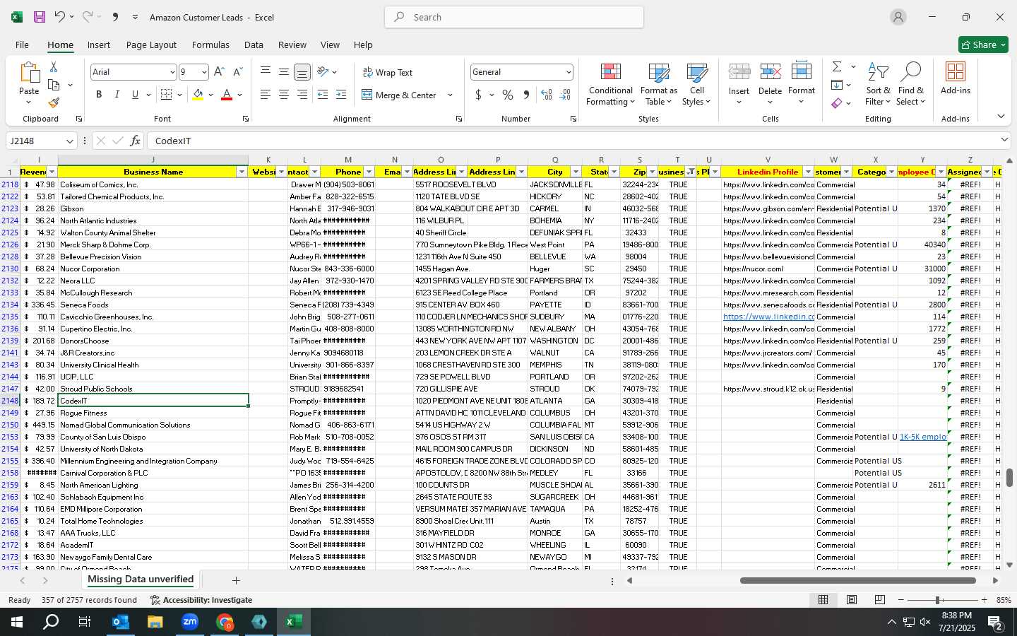Click the Cut scissors icon
The image size is (1017, 636).
point(54,66)
